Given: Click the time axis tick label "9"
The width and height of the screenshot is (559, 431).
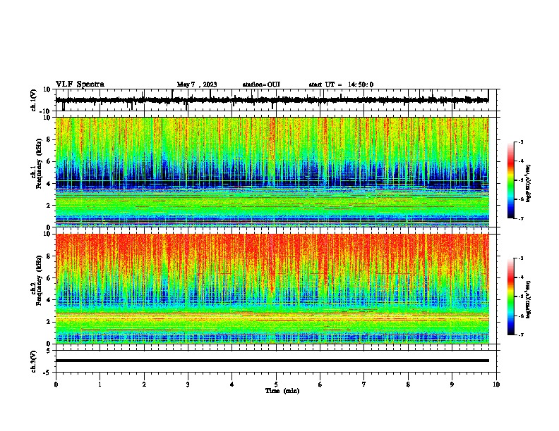Looking at the screenshot, I should [452, 385].
